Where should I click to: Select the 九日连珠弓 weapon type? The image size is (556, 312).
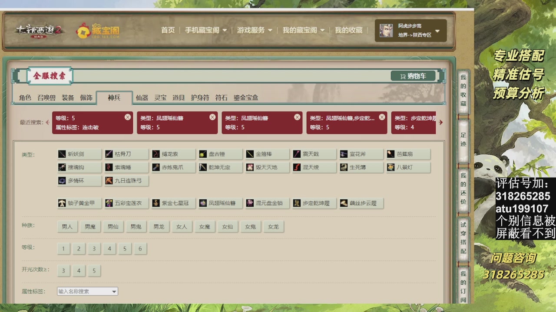click(x=126, y=181)
